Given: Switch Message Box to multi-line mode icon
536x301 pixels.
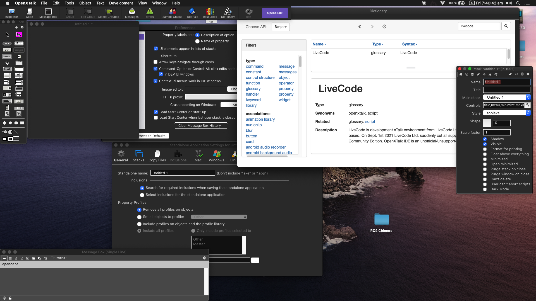Looking at the screenshot, I should coord(10,258).
